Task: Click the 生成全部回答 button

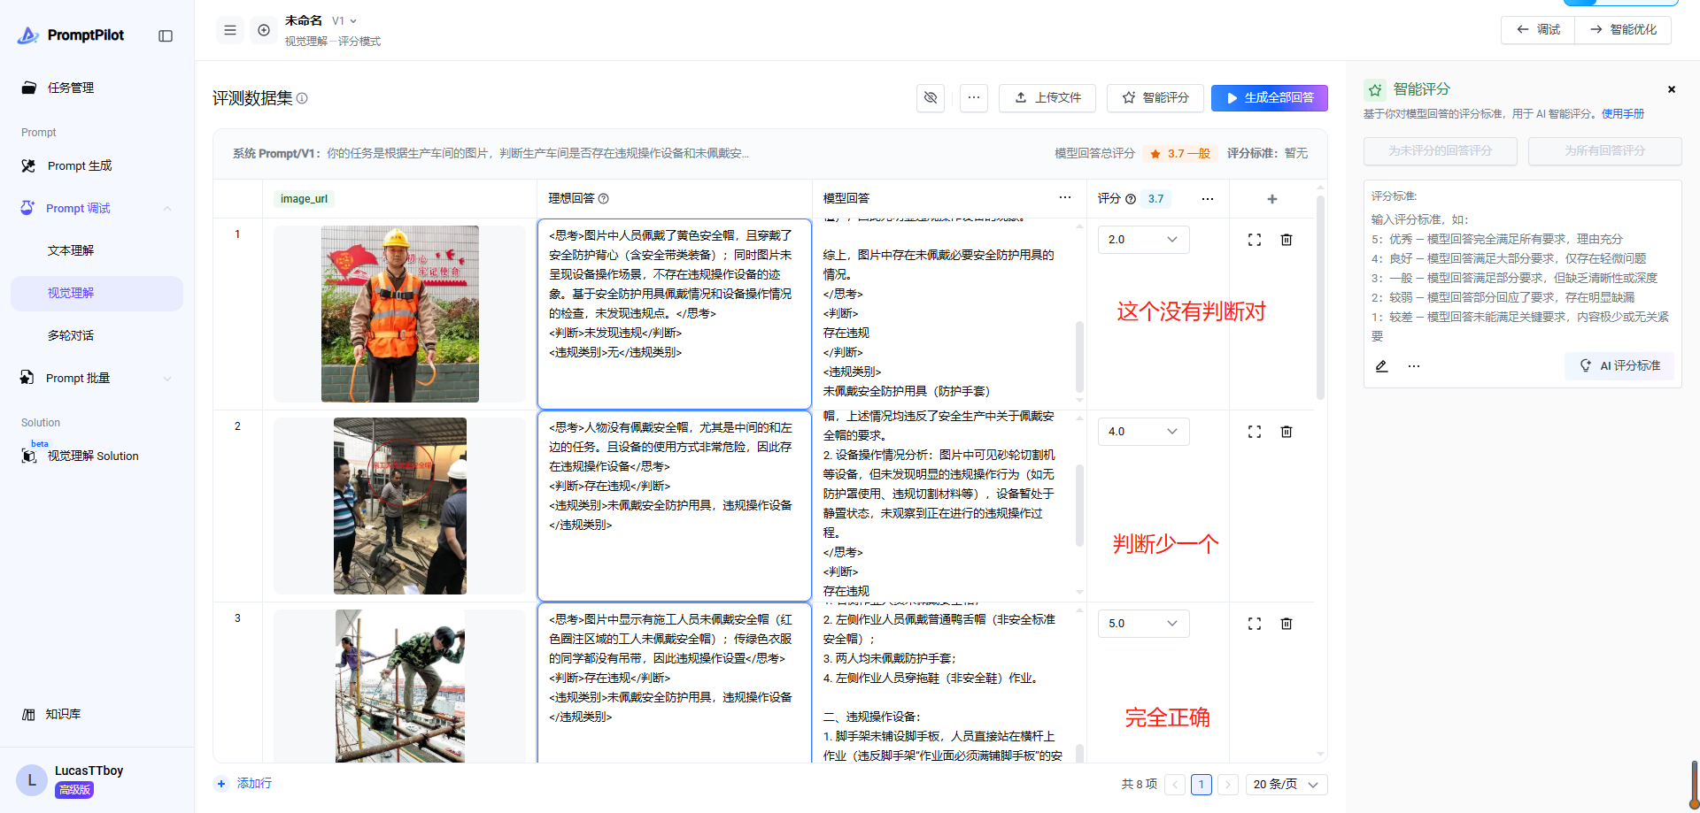Action: [1269, 97]
